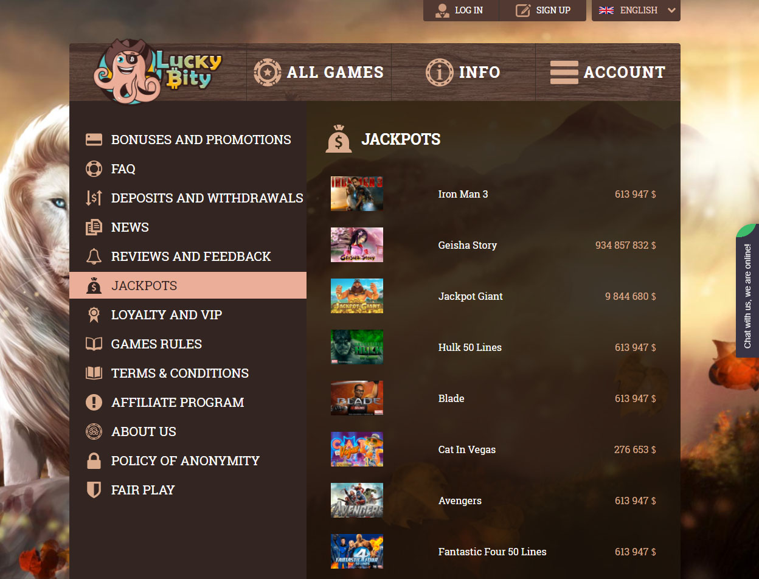759x579 pixels.
Task: Click the poker chip icon beside All Games
Action: (267, 72)
